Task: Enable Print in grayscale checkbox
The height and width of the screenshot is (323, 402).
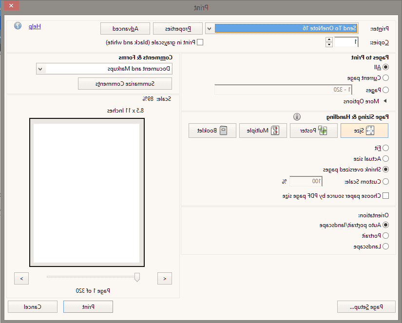Action: [x=200, y=42]
